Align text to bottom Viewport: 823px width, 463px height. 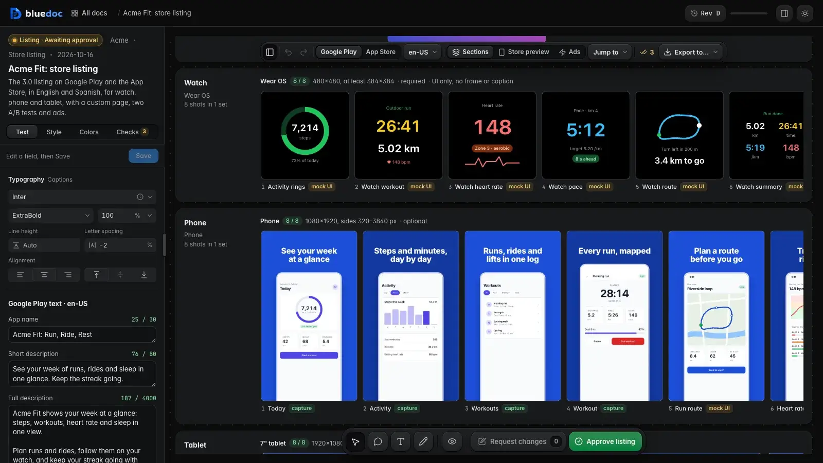(x=144, y=275)
